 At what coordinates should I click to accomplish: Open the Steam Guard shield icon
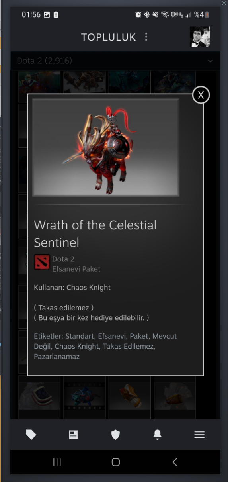click(x=115, y=435)
